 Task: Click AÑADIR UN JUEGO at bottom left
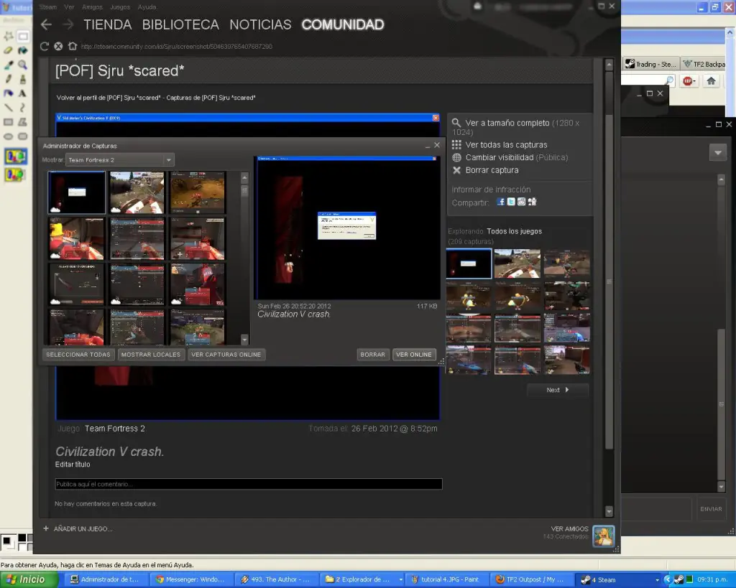click(78, 529)
